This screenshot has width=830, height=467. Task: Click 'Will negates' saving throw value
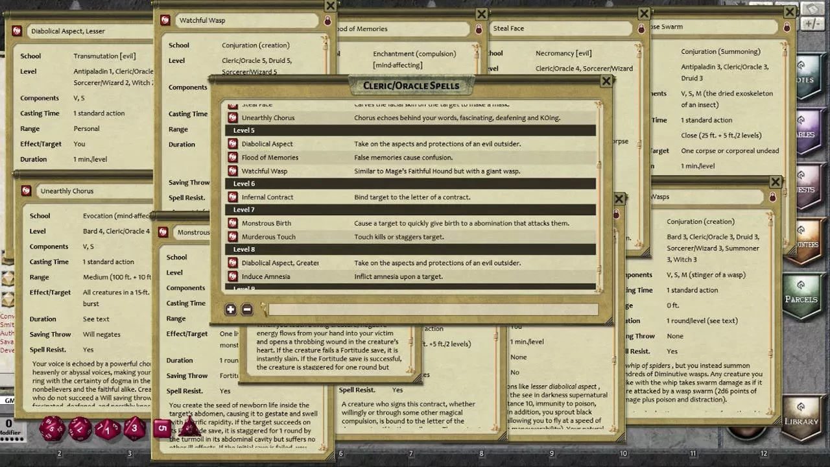coord(102,335)
